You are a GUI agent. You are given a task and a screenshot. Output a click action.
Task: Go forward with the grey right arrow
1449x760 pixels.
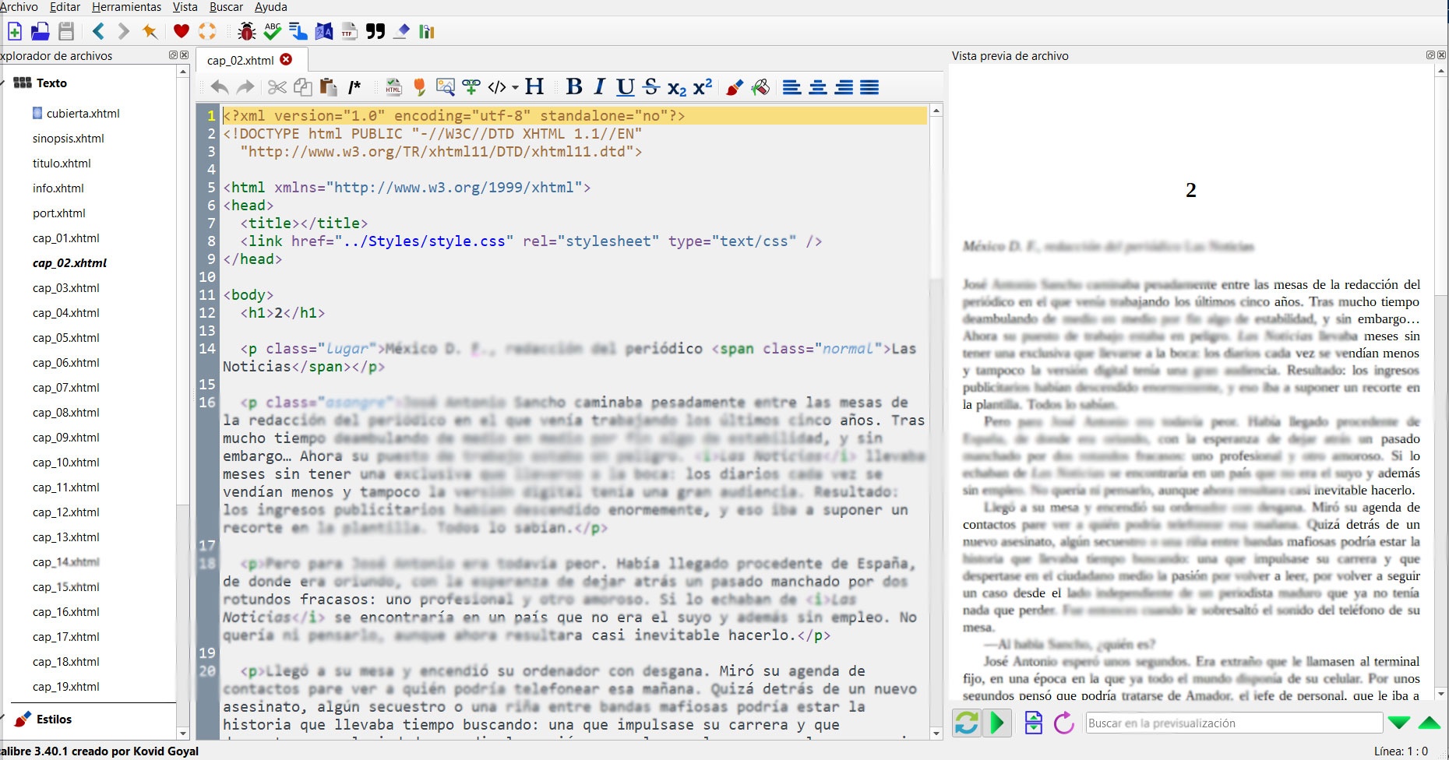coord(123,31)
